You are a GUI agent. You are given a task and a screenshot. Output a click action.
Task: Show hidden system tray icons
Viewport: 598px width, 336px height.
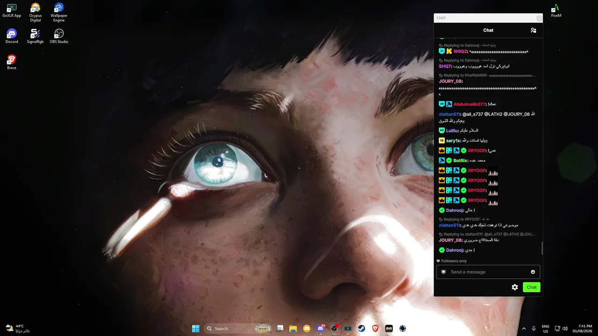[x=523, y=329]
